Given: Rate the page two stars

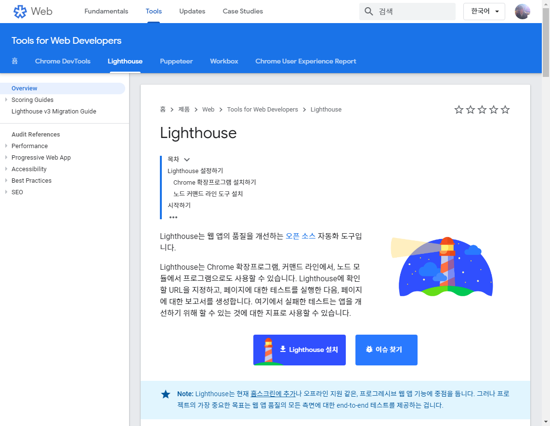Looking at the screenshot, I should coord(471,110).
